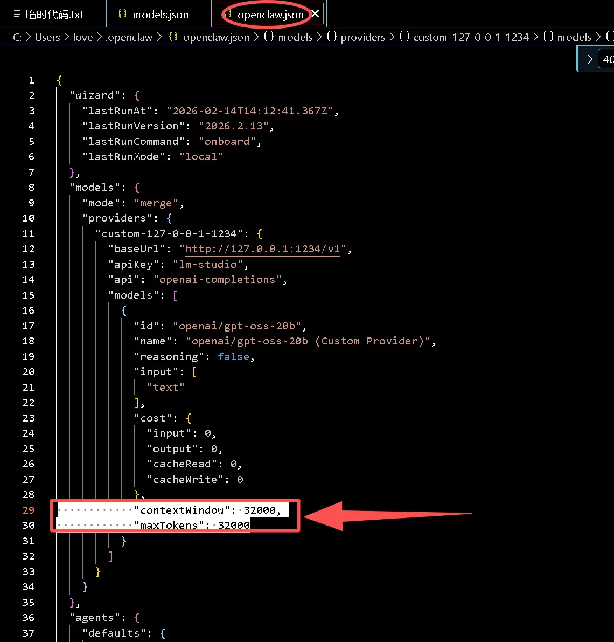Open the love folder breadcrumb
Viewport: 614px width, 642px height.
click(83, 37)
